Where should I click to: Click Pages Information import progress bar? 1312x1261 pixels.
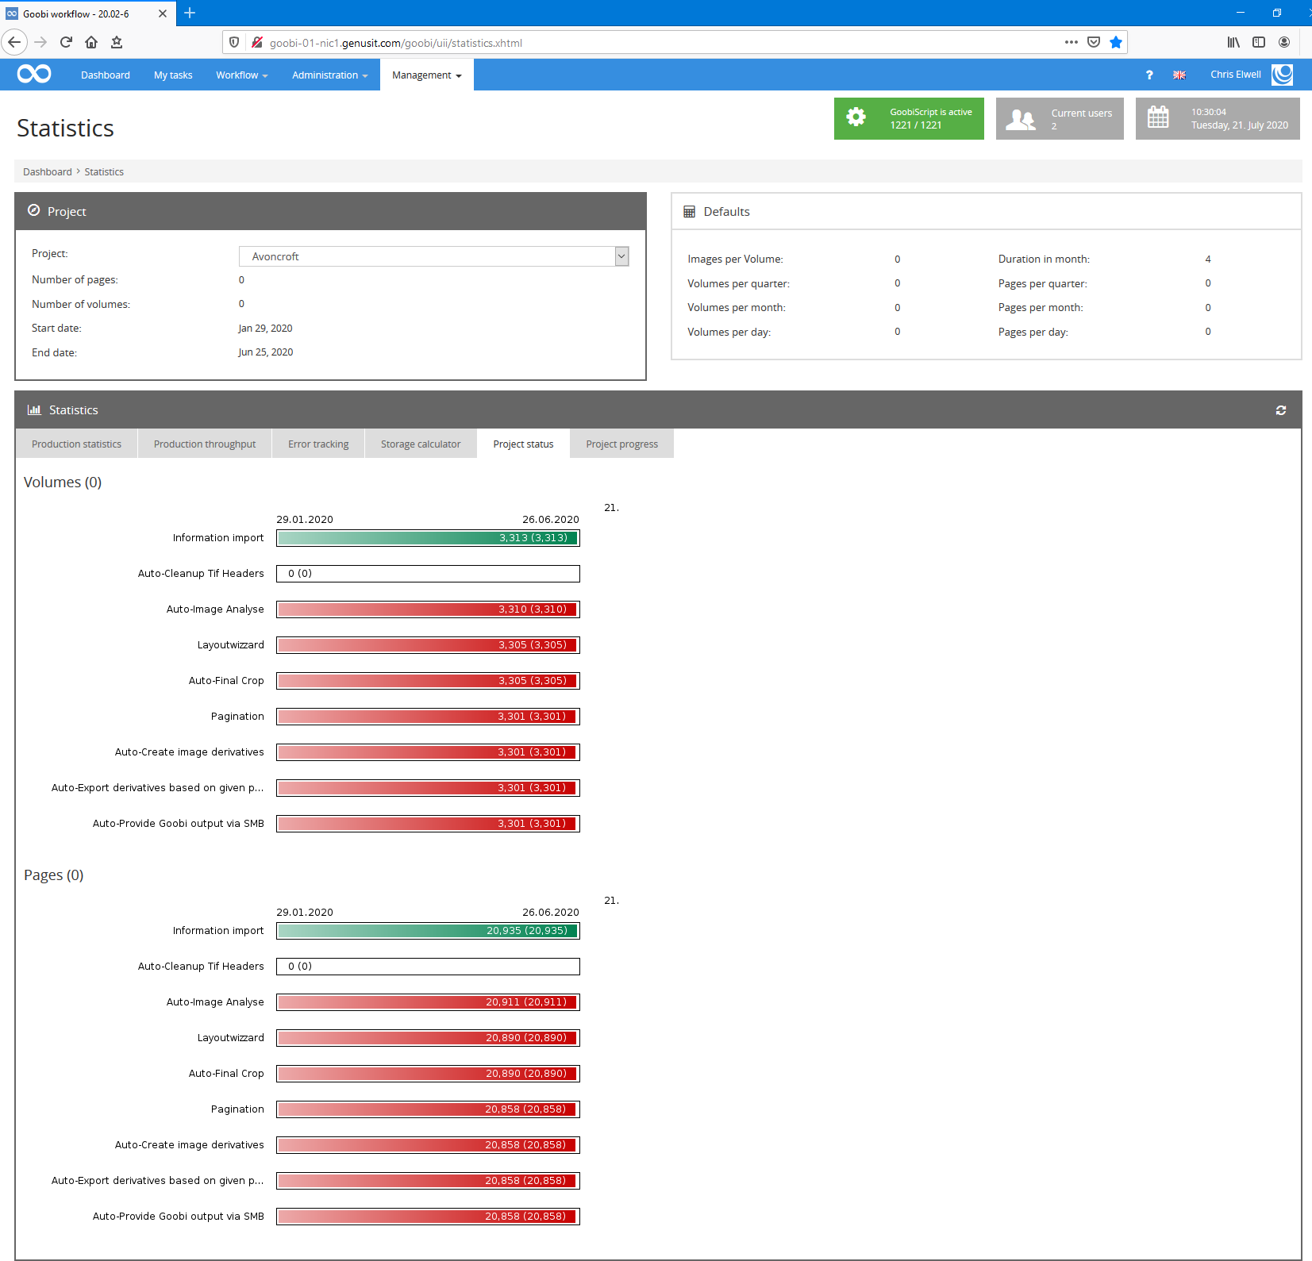pyautogui.click(x=428, y=931)
